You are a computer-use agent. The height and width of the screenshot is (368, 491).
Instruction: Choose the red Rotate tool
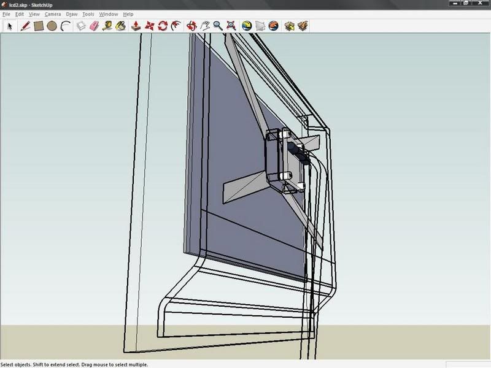coord(163,26)
